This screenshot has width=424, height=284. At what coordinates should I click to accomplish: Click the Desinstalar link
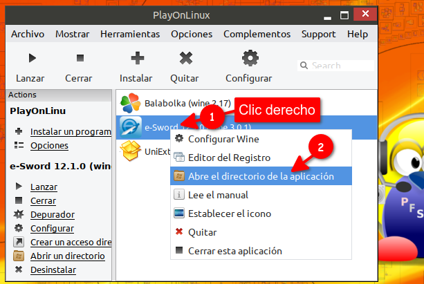pyautogui.click(x=53, y=269)
